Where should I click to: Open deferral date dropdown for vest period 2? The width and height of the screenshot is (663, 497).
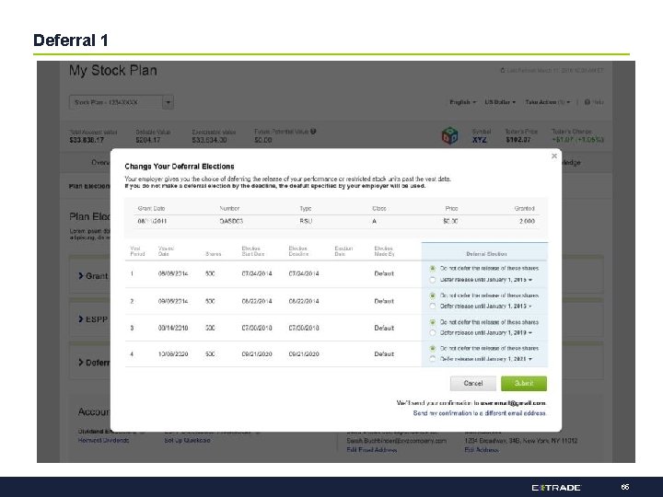tap(530, 306)
